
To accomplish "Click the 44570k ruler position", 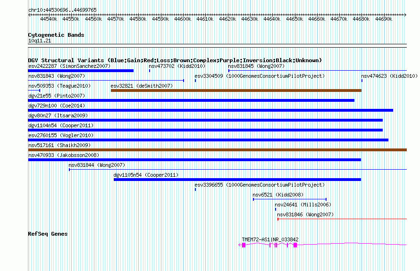I will click(116, 19).
